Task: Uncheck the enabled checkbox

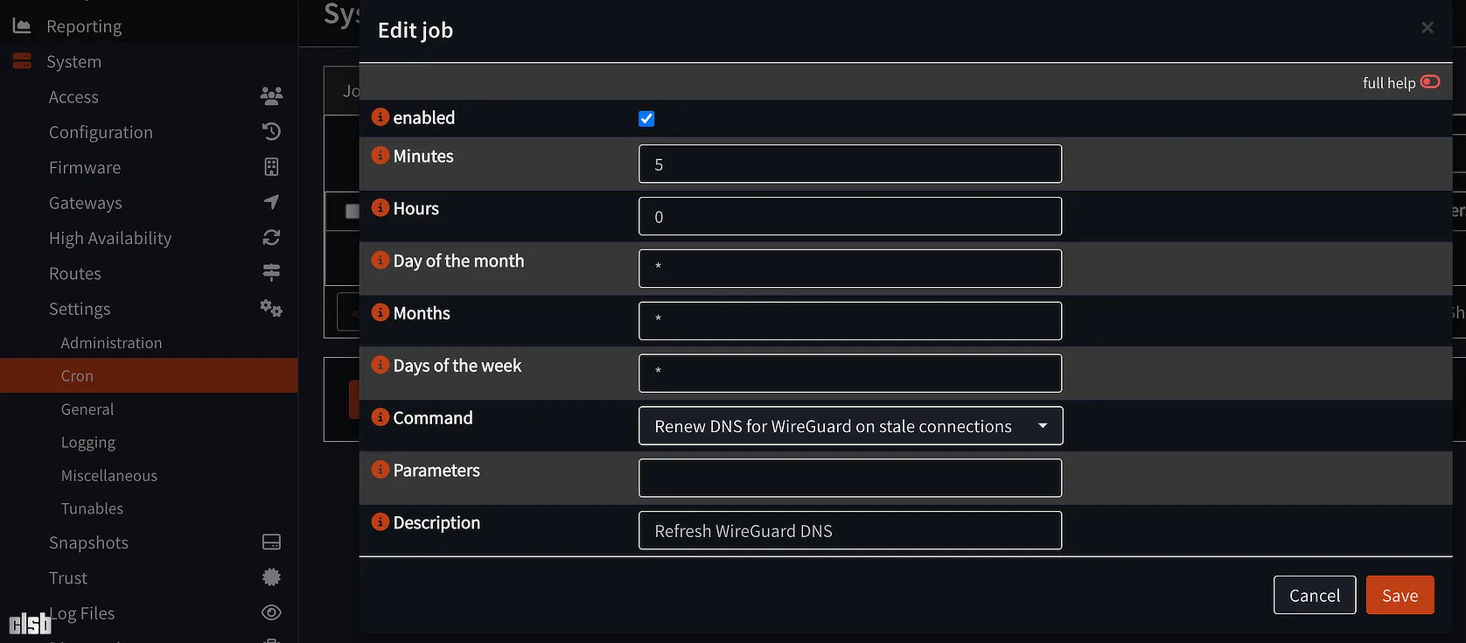Action: pyautogui.click(x=646, y=119)
